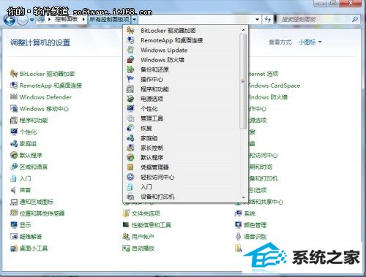
Task: Click the Windows Update icon in the dropdown list
Action: click(x=130, y=50)
